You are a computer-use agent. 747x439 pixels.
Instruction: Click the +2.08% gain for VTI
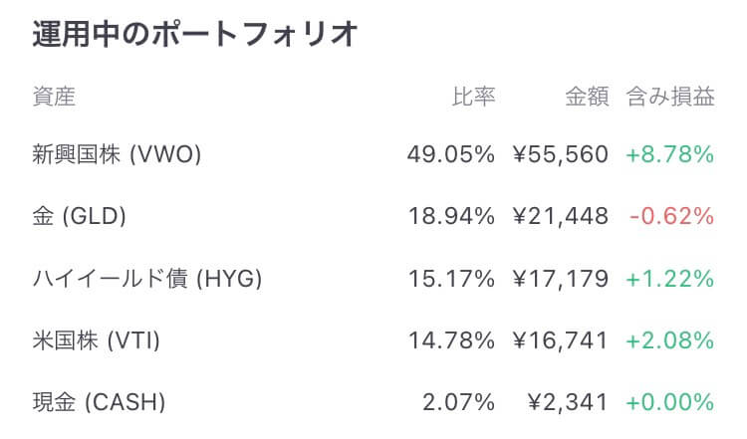pos(670,340)
